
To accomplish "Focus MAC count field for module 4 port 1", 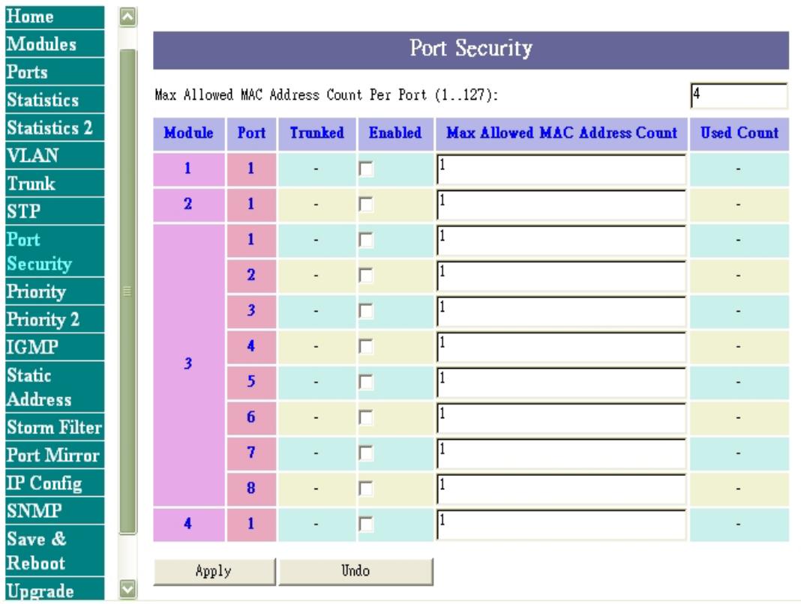I will (562, 525).
